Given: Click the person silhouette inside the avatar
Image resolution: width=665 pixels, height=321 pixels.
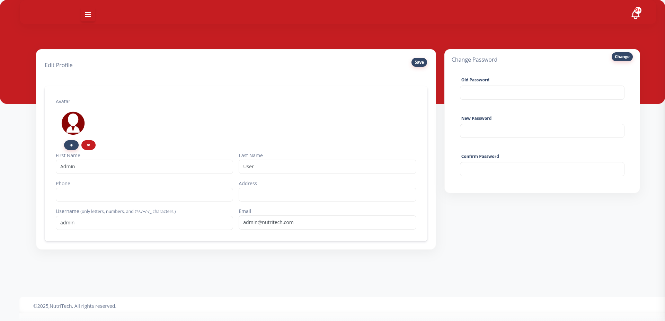Looking at the screenshot, I should (x=73, y=122).
